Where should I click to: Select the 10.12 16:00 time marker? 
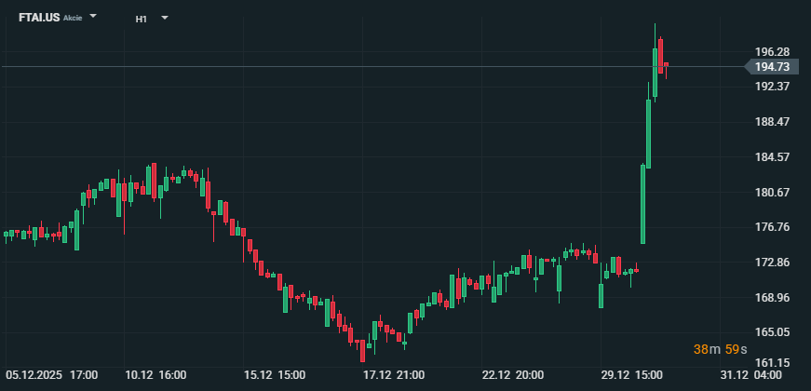pos(155,375)
